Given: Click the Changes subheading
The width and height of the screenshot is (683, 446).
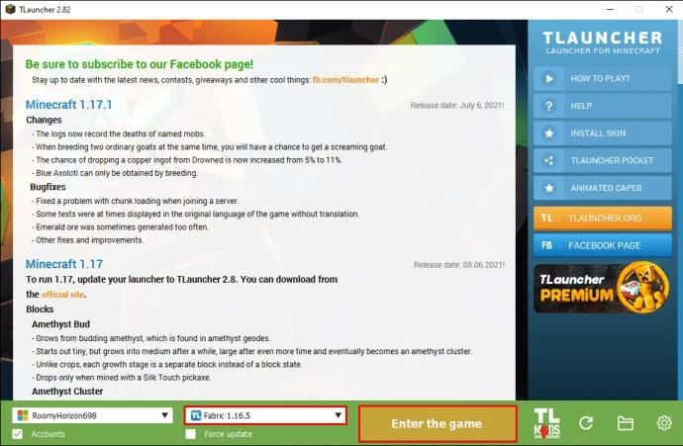Looking at the screenshot, I should 44,120.
